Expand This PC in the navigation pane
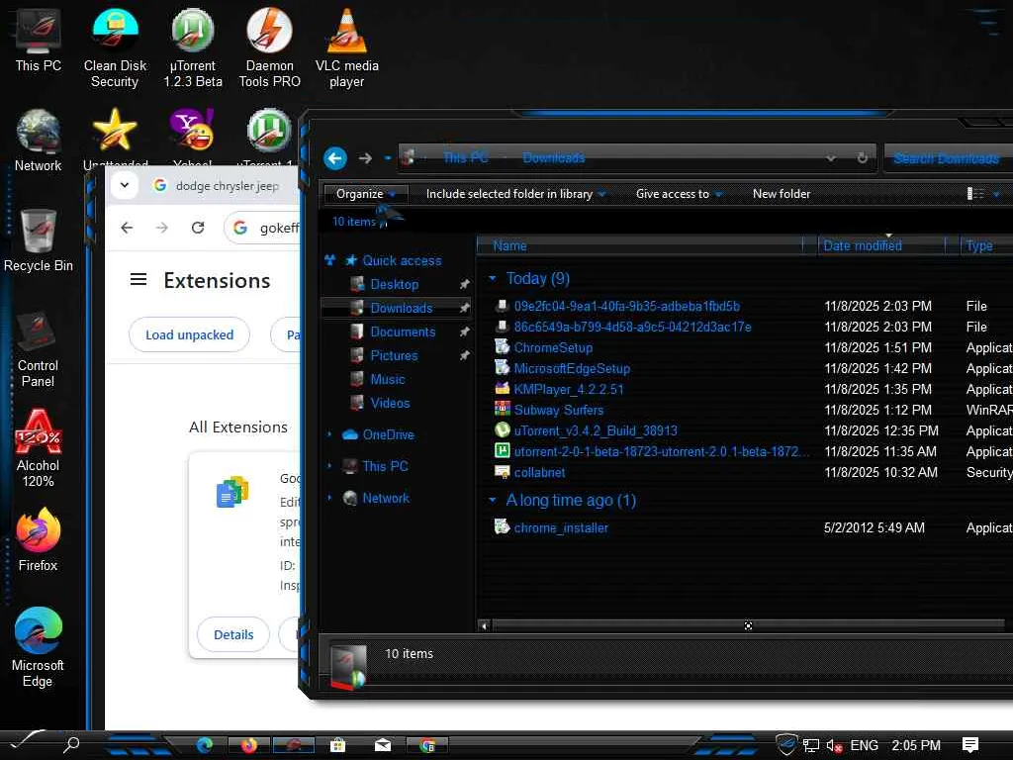Viewport: 1013px width, 760px height. coord(329,466)
